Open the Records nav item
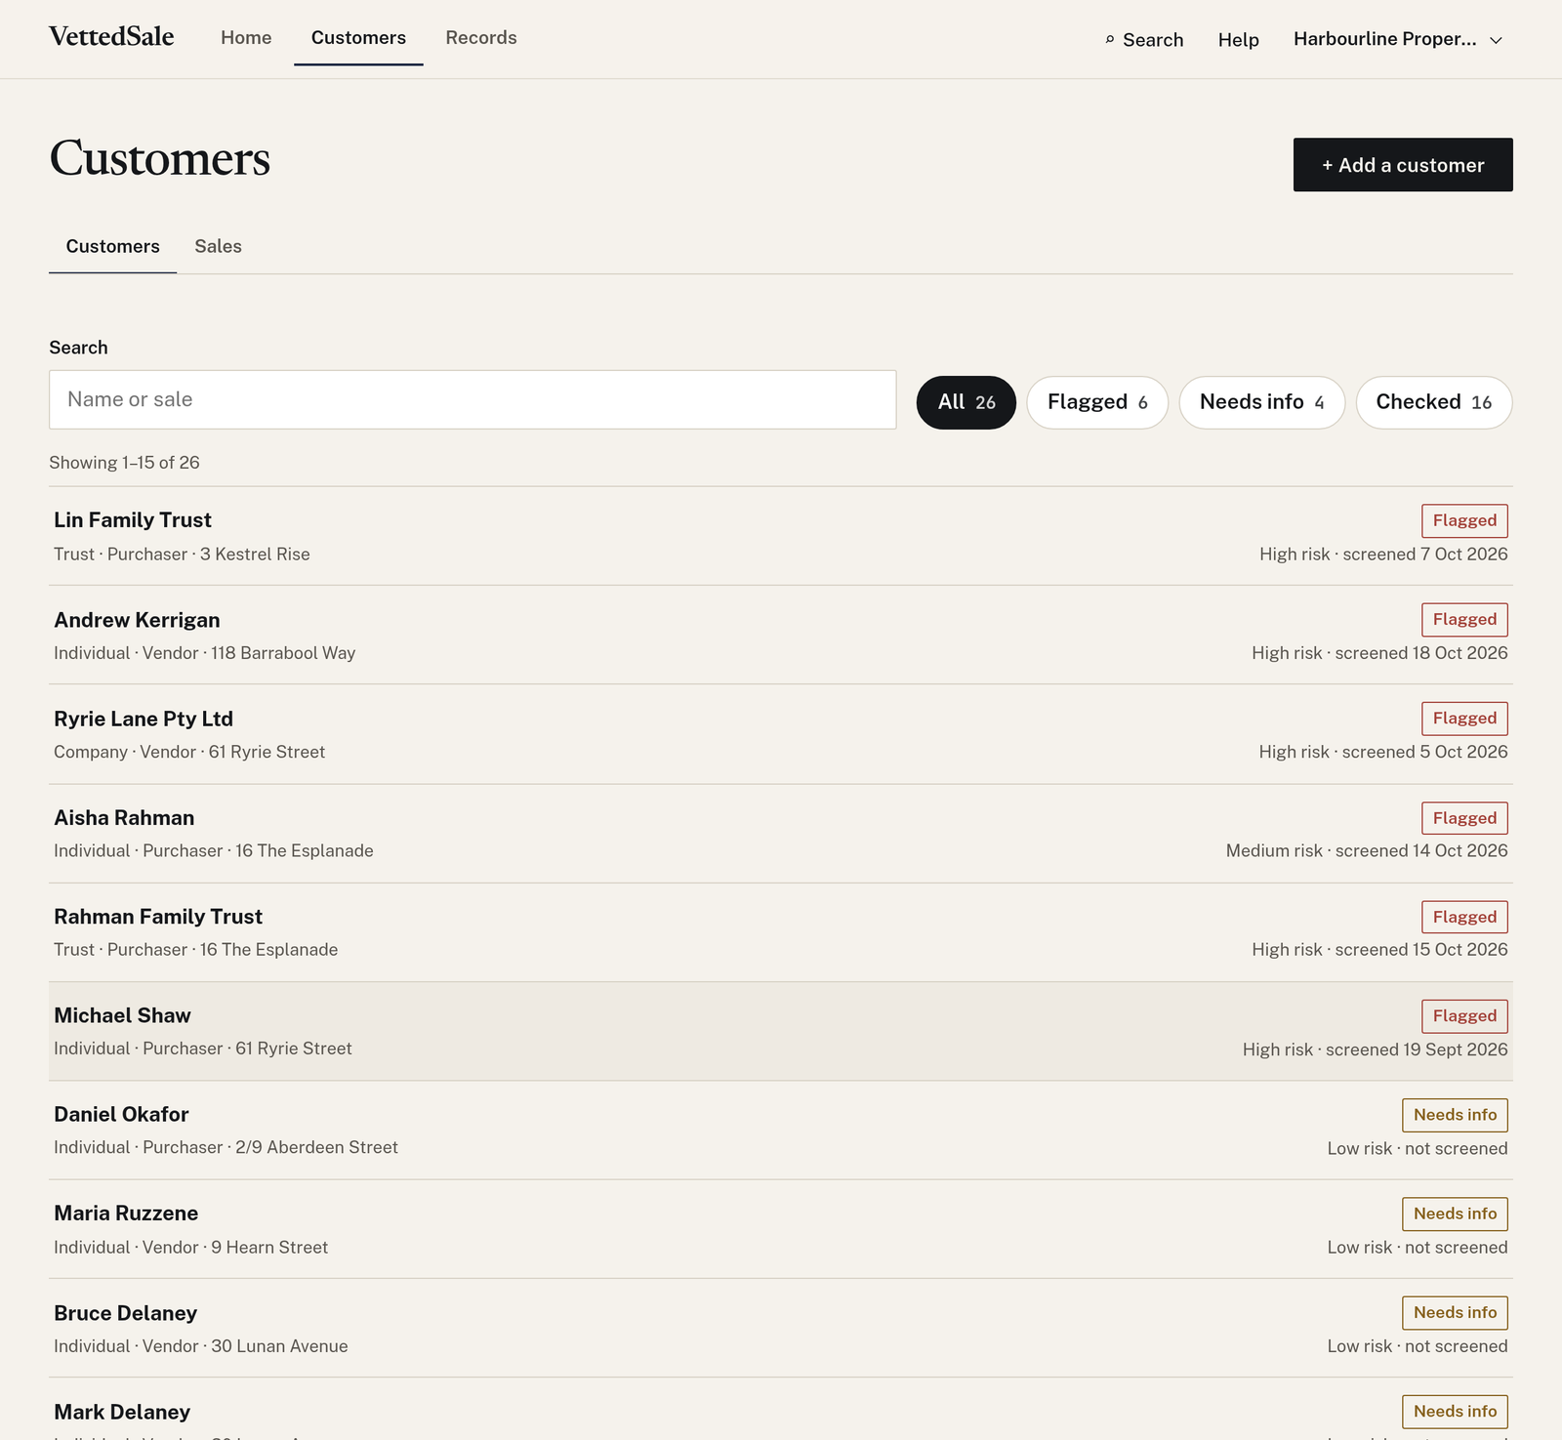The width and height of the screenshot is (1562, 1440). tap(481, 38)
